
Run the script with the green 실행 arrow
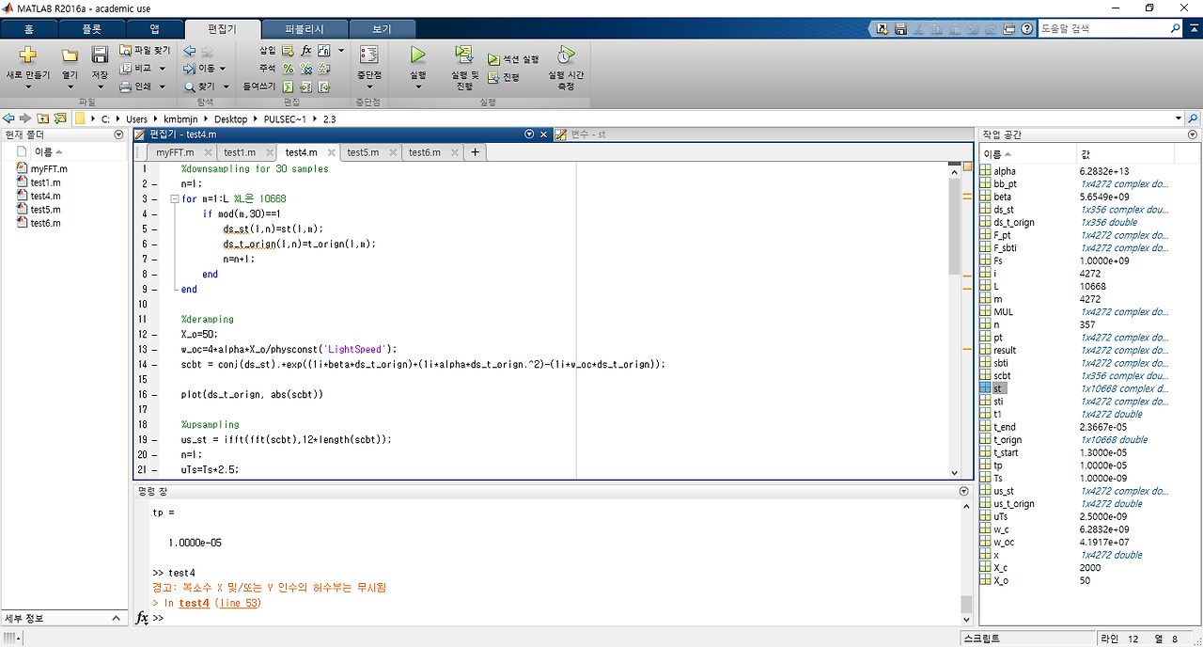[418, 55]
